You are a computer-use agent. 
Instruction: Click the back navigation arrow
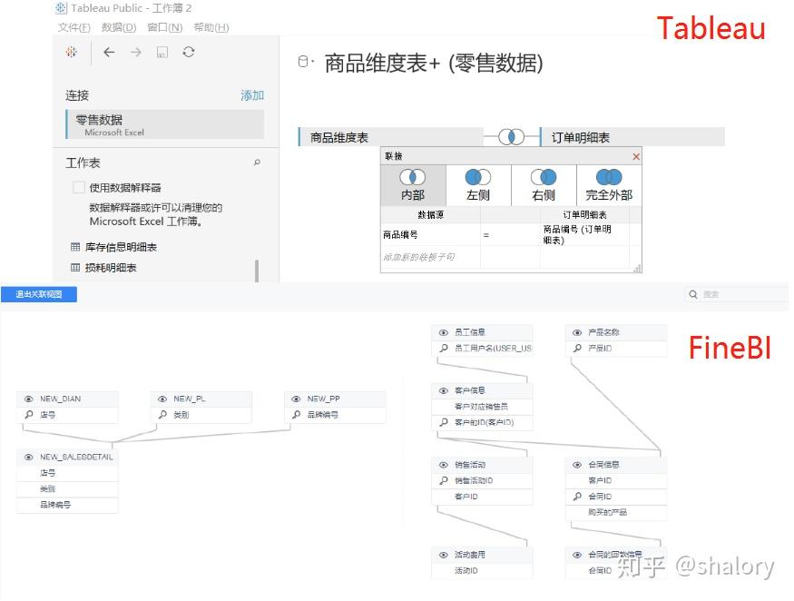110,52
